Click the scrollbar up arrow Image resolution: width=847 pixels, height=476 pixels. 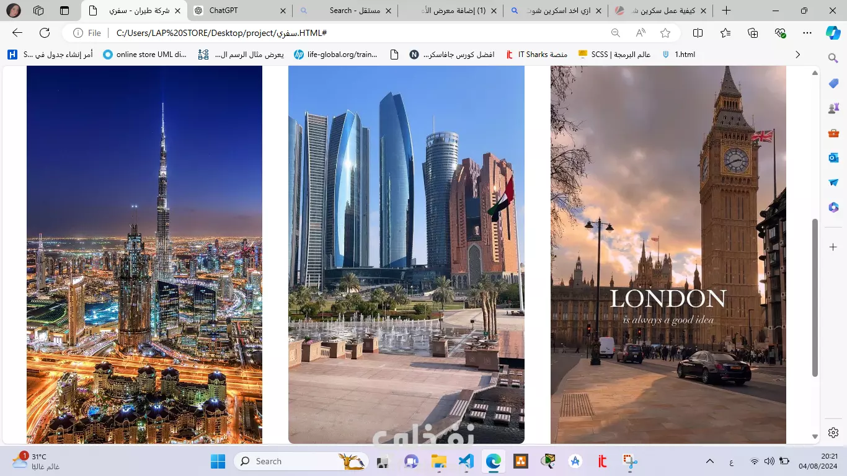[815, 73]
